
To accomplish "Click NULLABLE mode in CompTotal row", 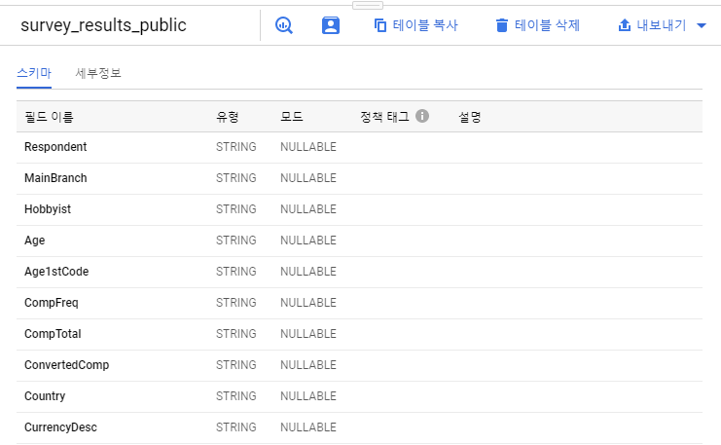I will (x=308, y=334).
